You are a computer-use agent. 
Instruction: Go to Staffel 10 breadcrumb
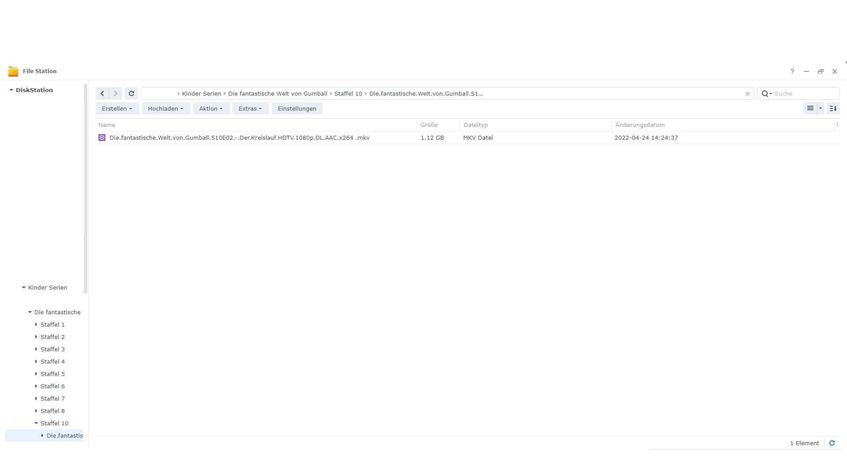pos(348,93)
